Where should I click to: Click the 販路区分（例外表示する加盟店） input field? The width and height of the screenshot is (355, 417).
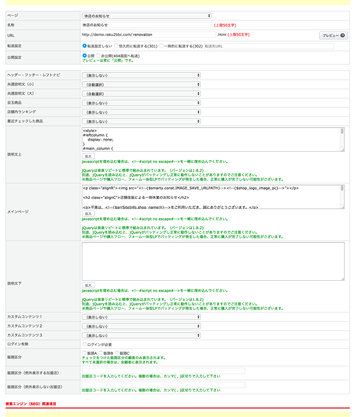pos(163,371)
